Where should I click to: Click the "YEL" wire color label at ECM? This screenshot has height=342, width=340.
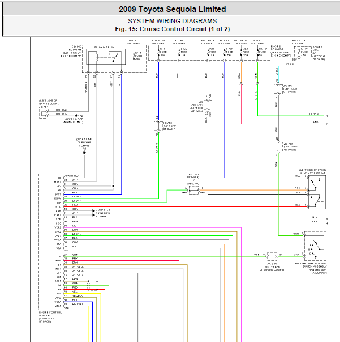[75, 292]
